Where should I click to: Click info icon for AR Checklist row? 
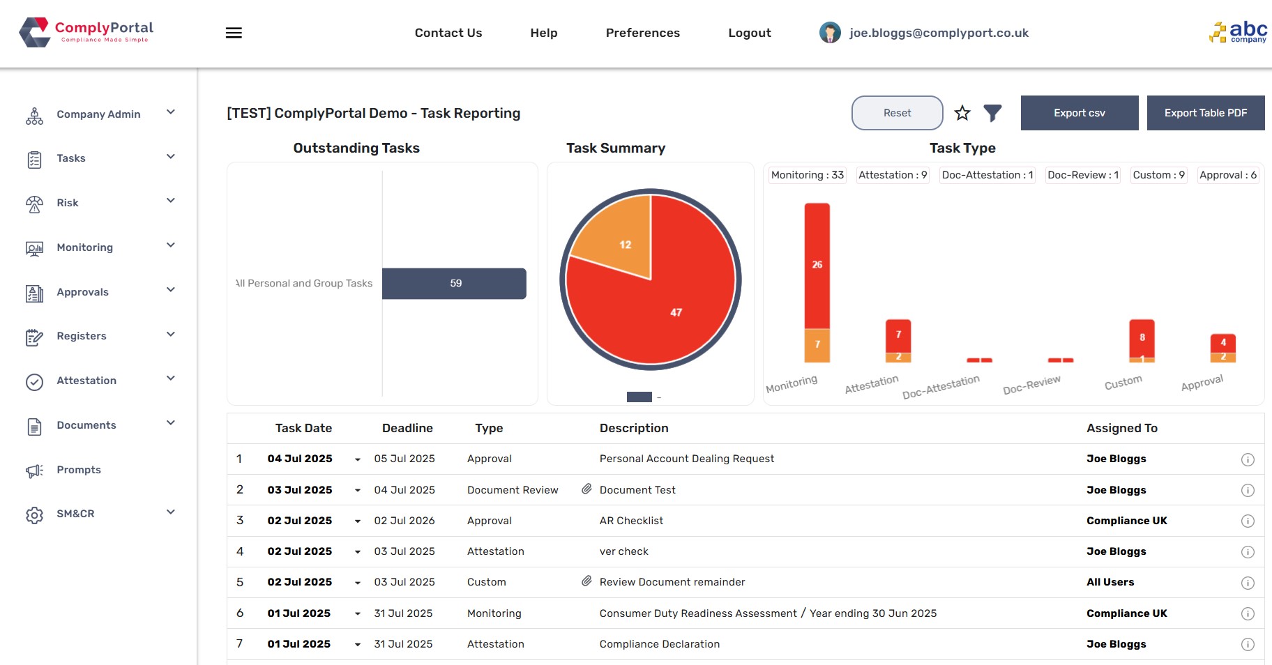pyautogui.click(x=1248, y=521)
